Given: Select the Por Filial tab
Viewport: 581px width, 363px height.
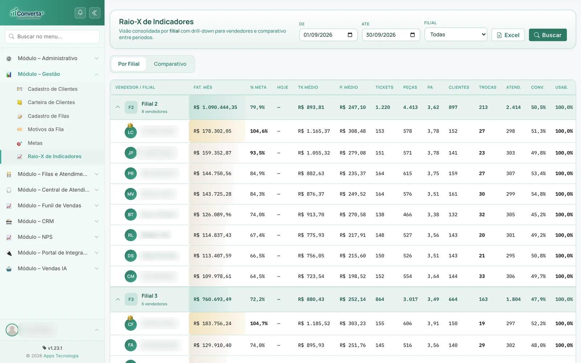Looking at the screenshot, I should pos(129,64).
